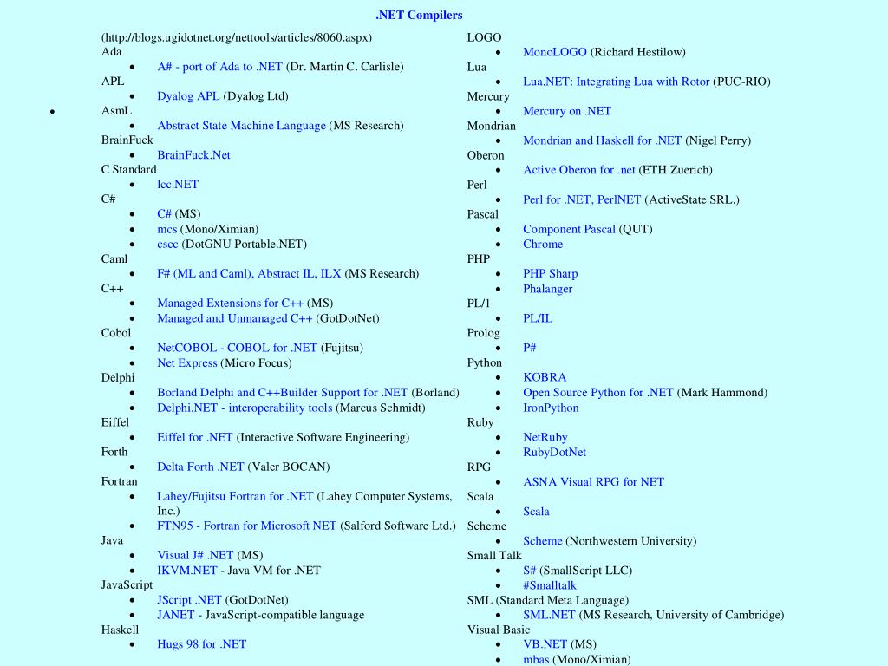This screenshot has width=888, height=666.
Task: Follow the Eiffel for .NET link
Action: point(195,437)
